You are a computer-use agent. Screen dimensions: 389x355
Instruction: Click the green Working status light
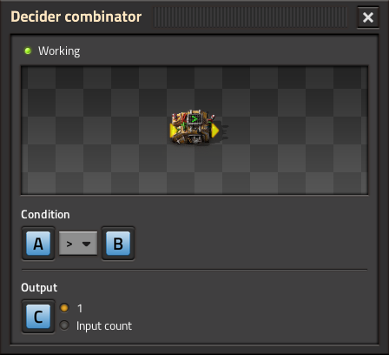(28, 51)
